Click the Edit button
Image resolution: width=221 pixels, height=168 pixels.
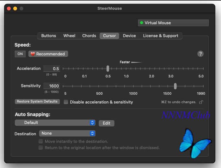[x=107, y=123]
